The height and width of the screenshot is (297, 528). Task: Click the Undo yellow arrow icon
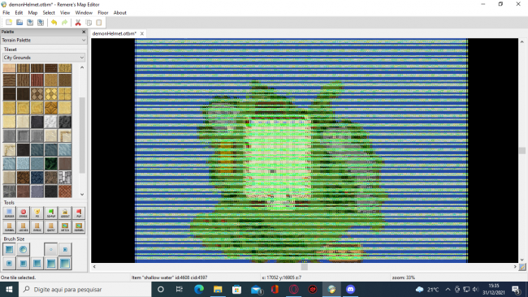[x=54, y=23]
